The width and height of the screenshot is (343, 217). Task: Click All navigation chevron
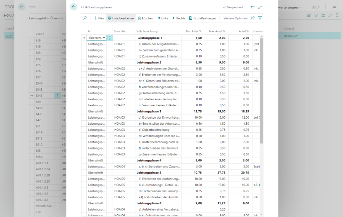(316, 7)
